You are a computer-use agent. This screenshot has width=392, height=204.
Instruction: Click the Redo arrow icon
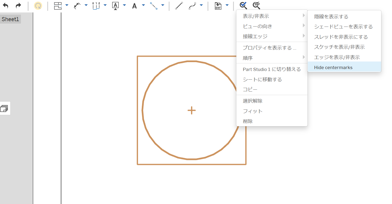coord(18,5)
